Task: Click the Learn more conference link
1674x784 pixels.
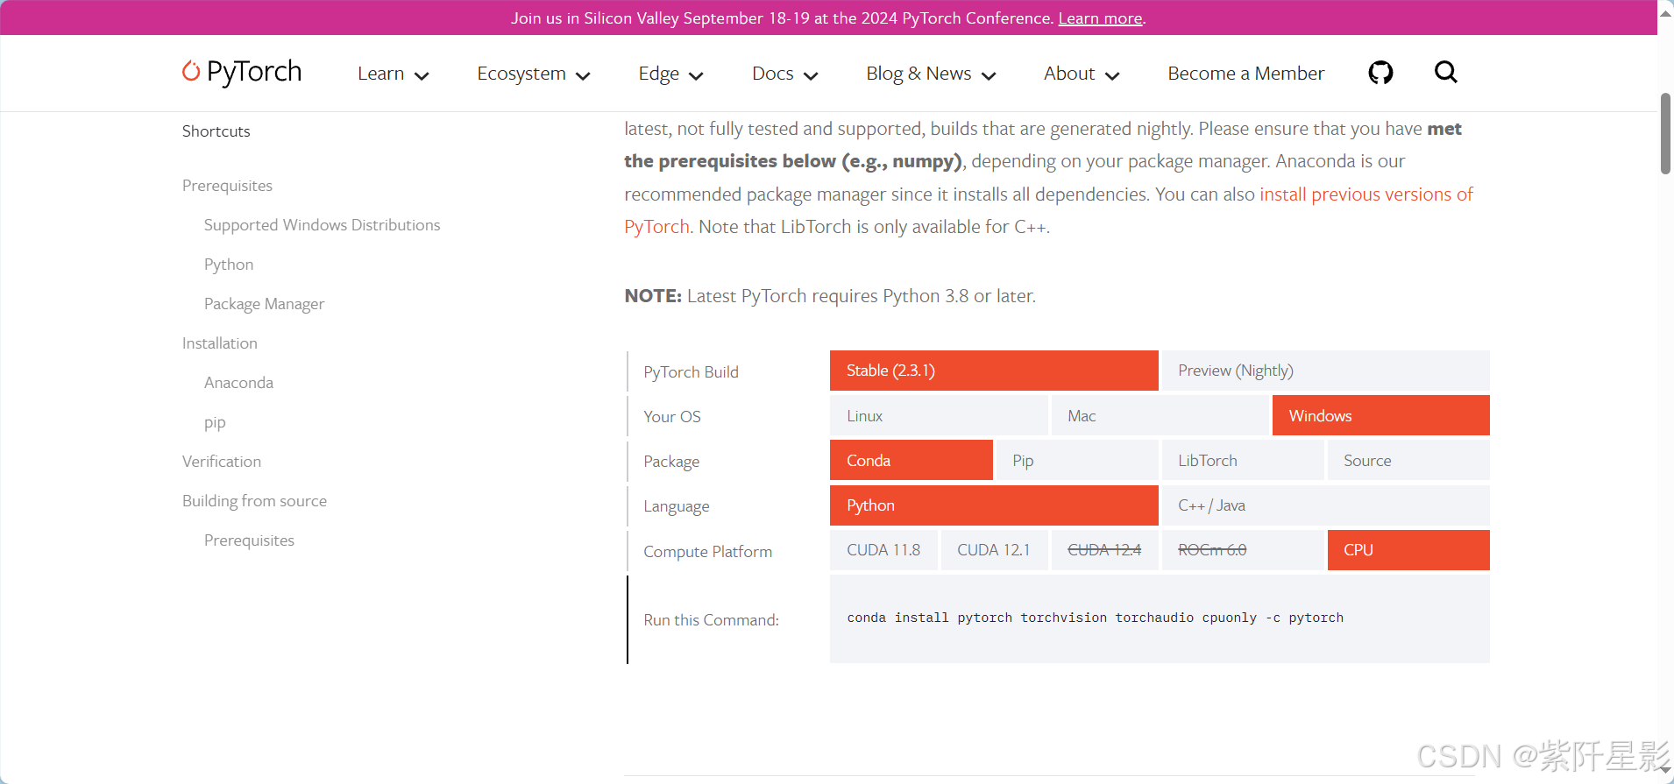Action: tap(1100, 18)
